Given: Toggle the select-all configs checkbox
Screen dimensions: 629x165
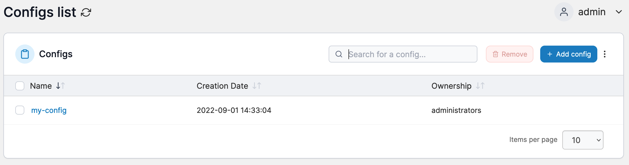Looking at the screenshot, I should click(20, 86).
